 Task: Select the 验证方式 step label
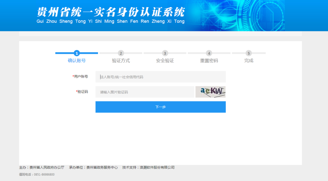click(121, 61)
